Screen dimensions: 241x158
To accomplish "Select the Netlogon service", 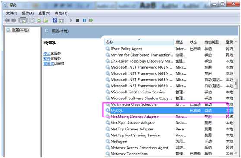I will click(x=169, y=142).
